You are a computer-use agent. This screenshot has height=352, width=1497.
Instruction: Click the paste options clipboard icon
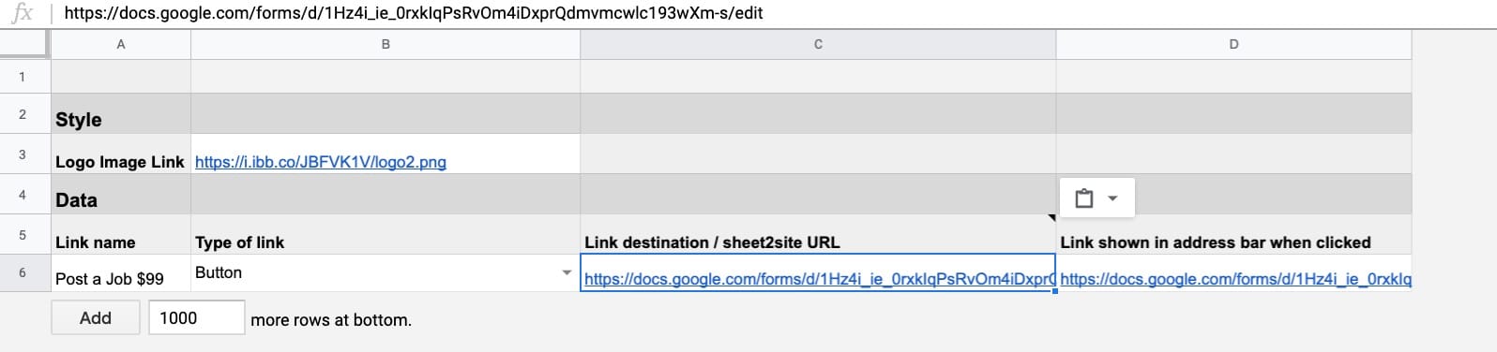[1084, 198]
